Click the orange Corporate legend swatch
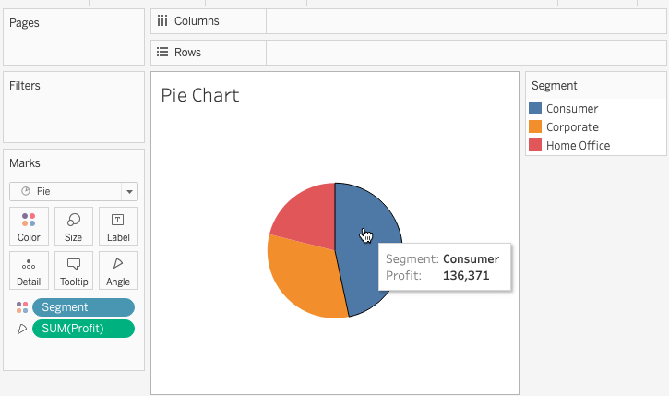The width and height of the screenshot is (669, 396). coord(535,127)
